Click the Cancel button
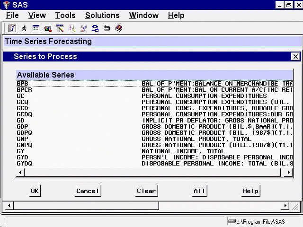303x227 pixels. point(88,191)
